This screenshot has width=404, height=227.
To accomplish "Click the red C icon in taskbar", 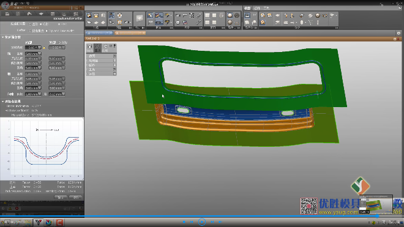I will pyautogui.click(x=59, y=222).
